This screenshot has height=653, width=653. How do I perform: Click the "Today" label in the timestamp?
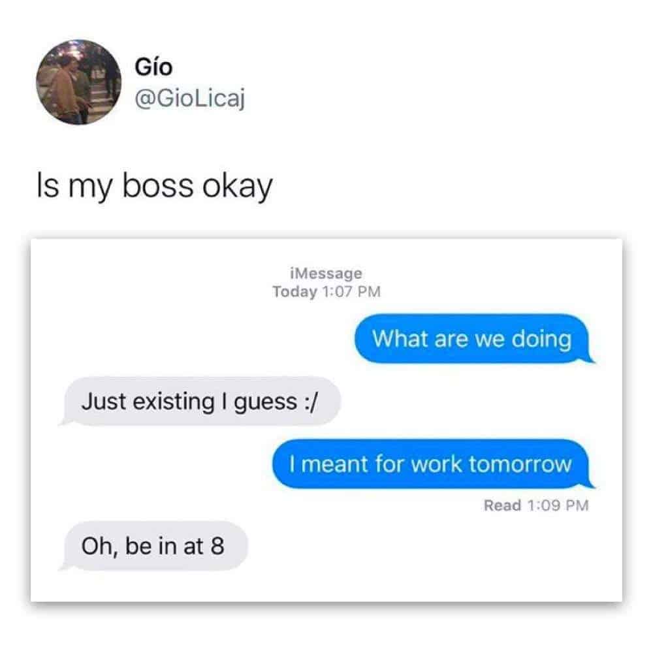295,291
